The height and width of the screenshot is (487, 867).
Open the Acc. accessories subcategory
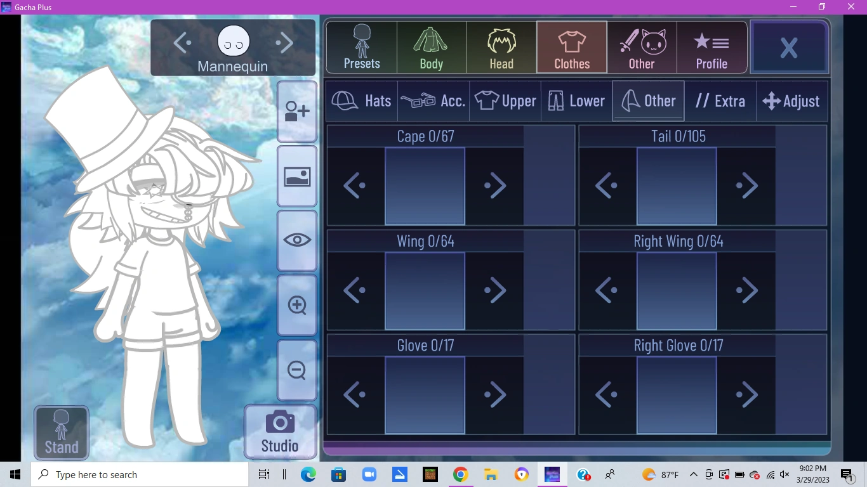(434, 101)
